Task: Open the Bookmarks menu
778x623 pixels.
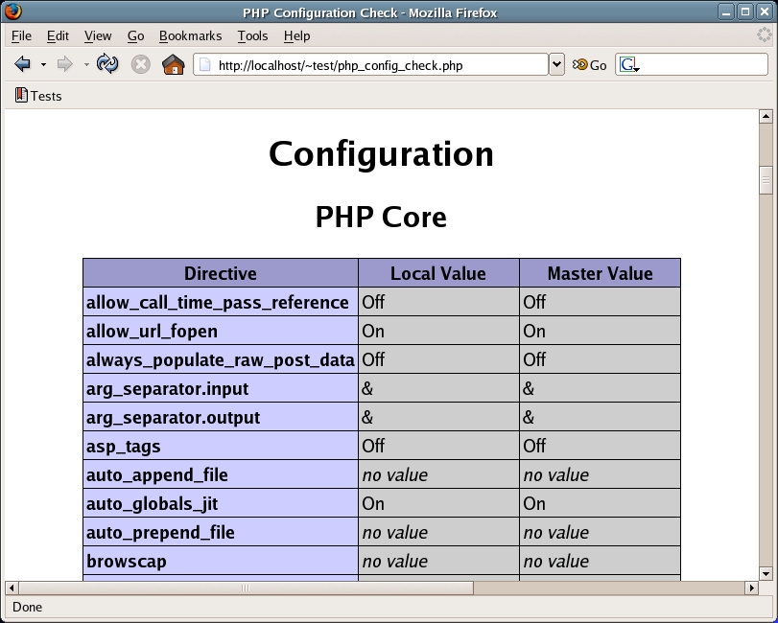Action: (190, 35)
